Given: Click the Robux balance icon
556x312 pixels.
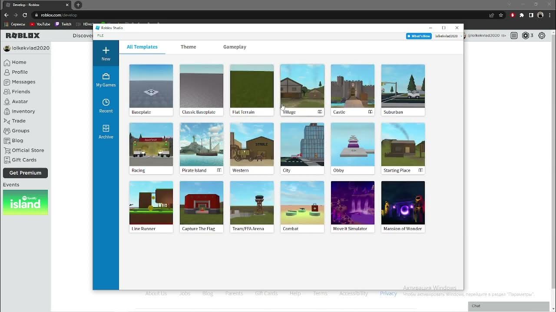Looking at the screenshot, I should [525, 36].
